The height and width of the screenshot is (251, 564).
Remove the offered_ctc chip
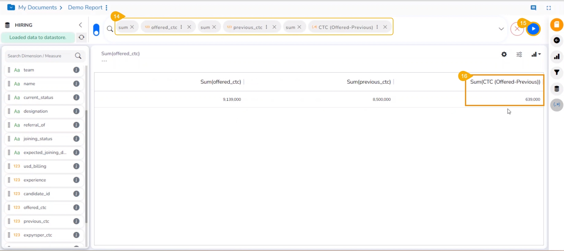point(189,27)
